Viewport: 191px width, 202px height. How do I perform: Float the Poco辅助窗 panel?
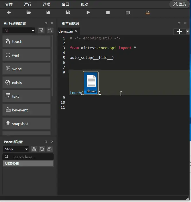[x=46, y=142]
